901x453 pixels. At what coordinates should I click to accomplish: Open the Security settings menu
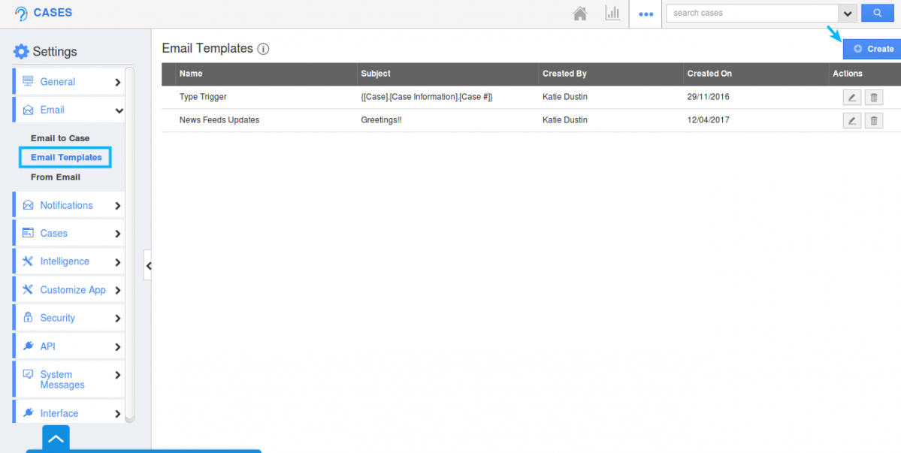pyautogui.click(x=68, y=318)
